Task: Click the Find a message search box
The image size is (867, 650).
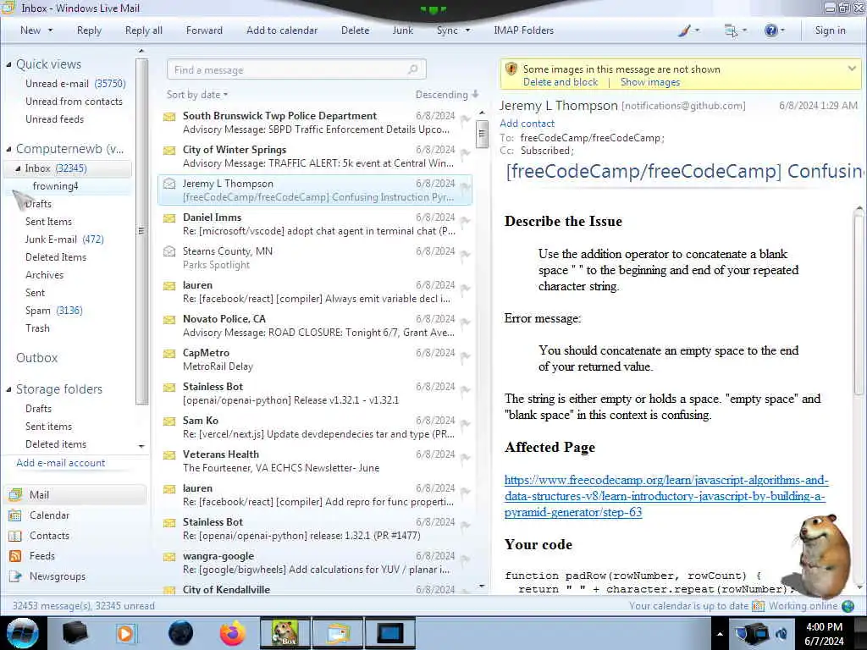Action: (296, 69)
